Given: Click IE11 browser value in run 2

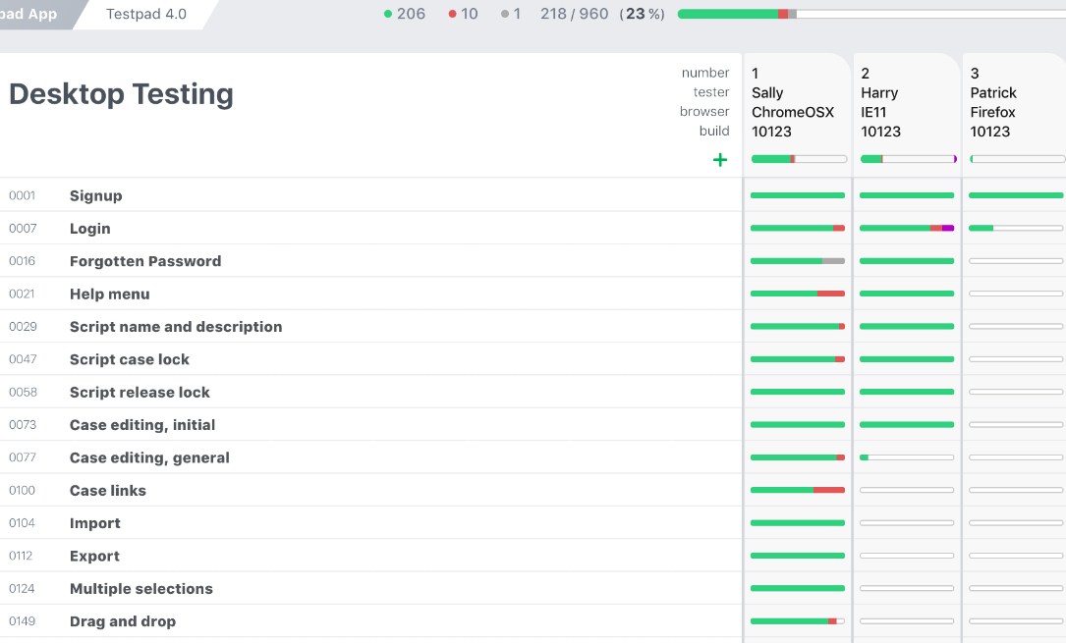Looking at the screenshot, I should coord(873,112).
